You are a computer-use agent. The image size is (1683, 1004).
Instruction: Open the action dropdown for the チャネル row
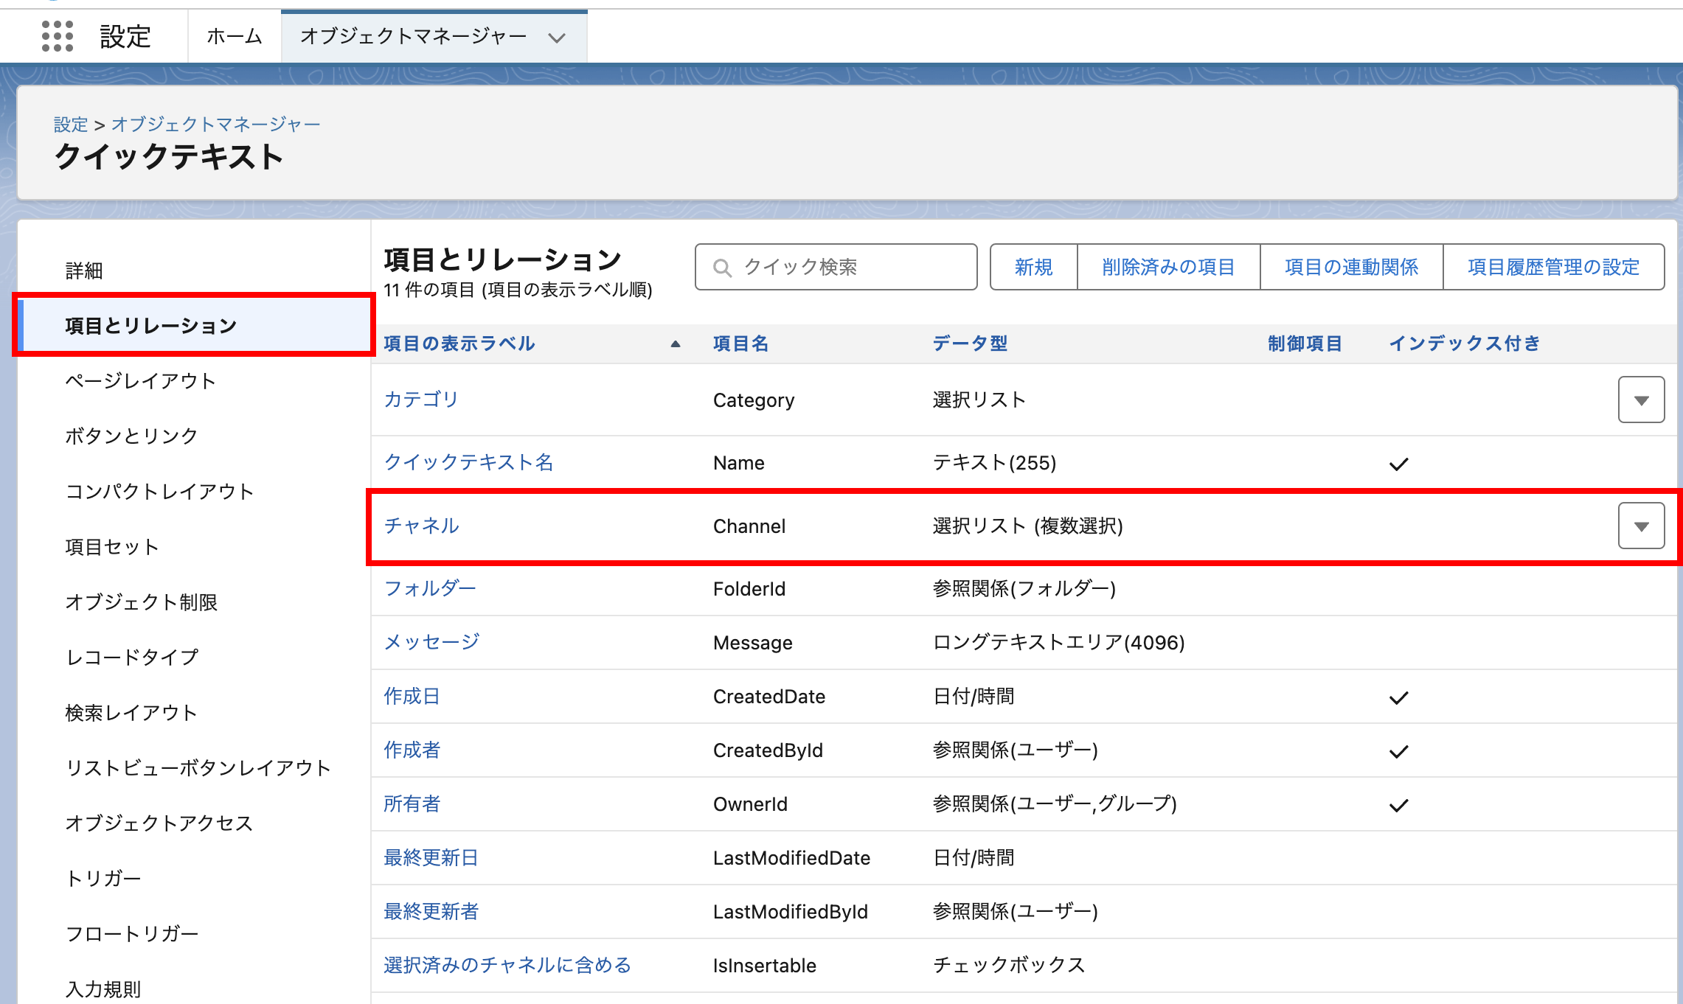tap(1640, 526)
